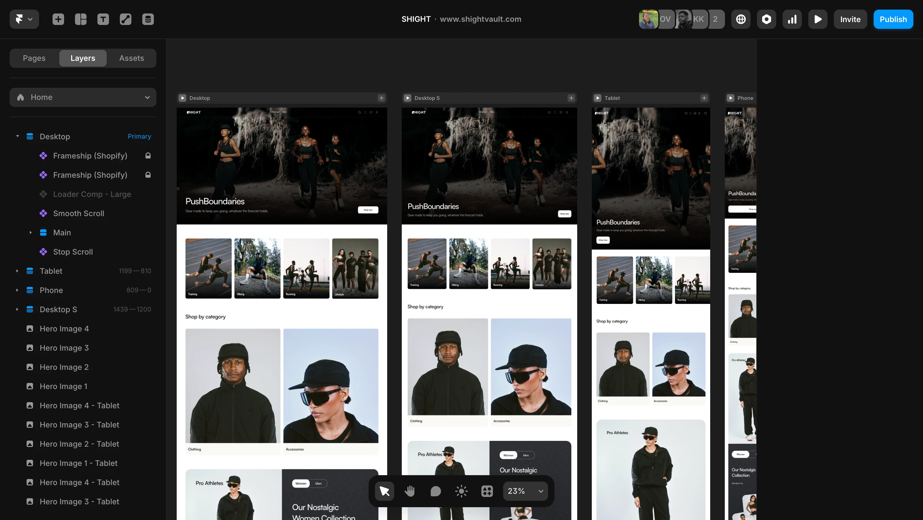Screen dimensions: 923x520
Task: Open the project settings hexagon icon
Action: (x=766, y=19)
